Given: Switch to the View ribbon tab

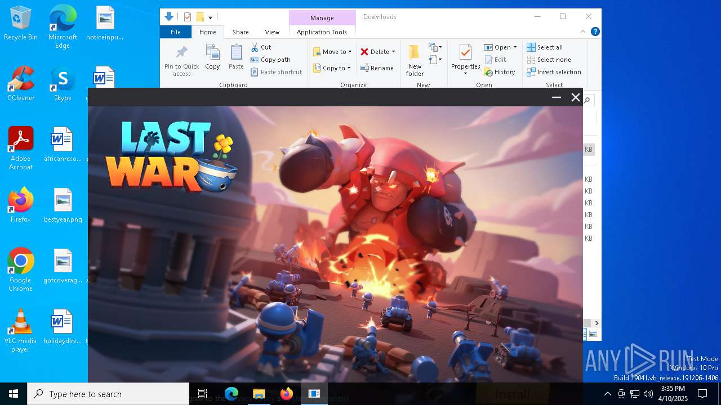Looking at the screenshot, I should tap(272, 32).
